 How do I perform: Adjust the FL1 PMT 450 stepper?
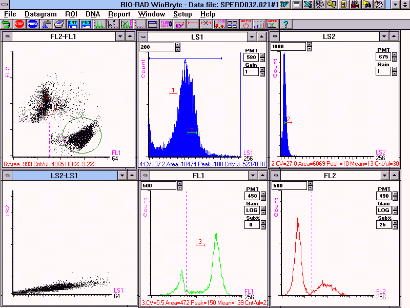(x=263, y=196)
